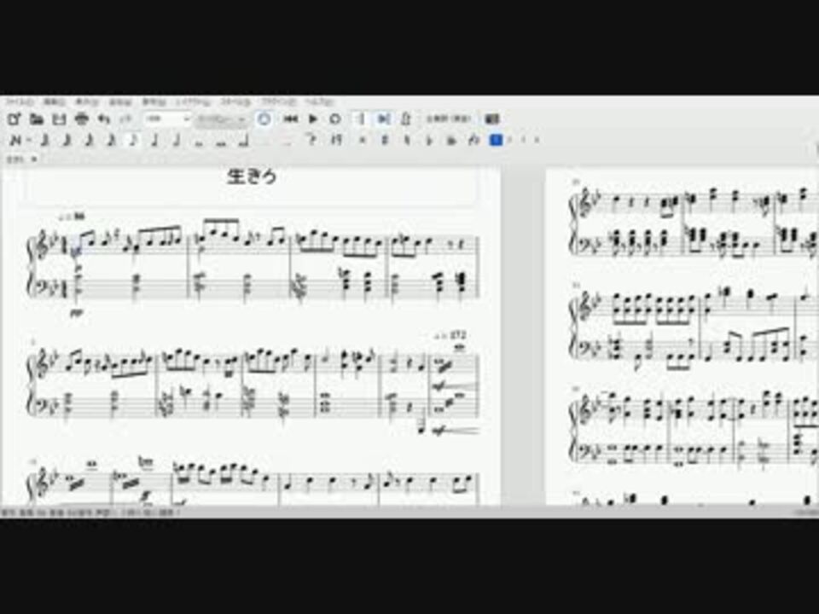The image size is (819, 614).
Task: Print the score using the printer icon
Action: point(82,119)
